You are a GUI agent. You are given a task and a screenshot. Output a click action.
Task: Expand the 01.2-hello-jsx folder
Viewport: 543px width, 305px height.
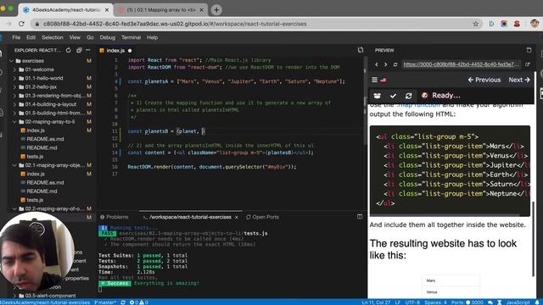[x=14, y=86]
